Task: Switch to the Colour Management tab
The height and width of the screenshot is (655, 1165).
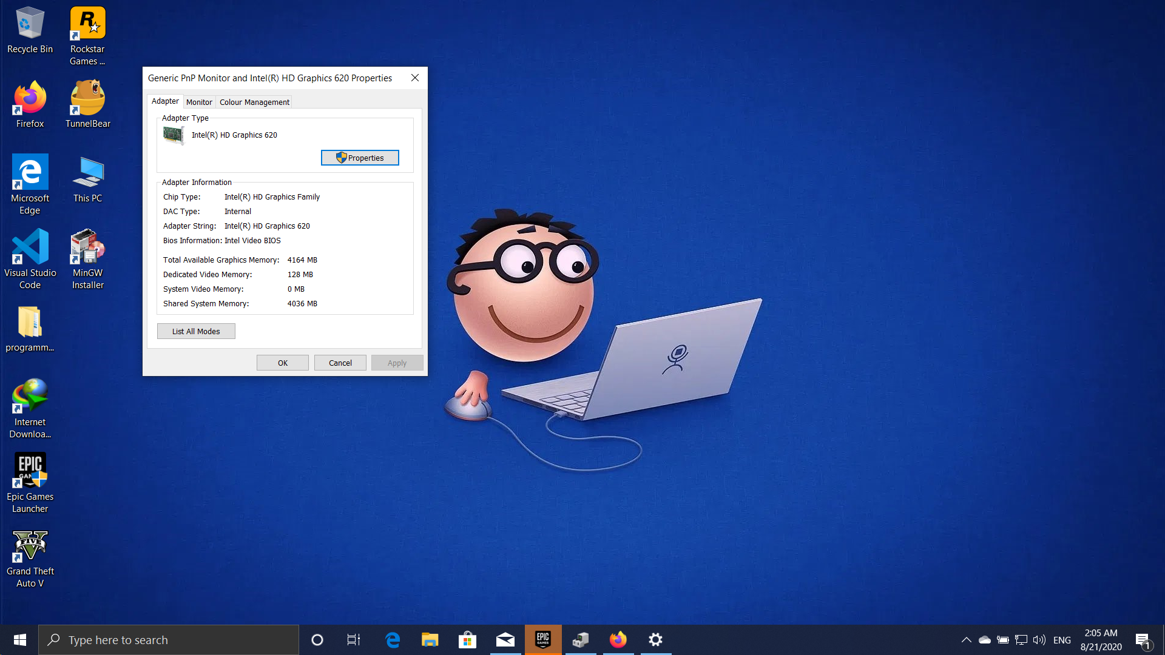Action: pyautogui.click(x=254, y=102)
